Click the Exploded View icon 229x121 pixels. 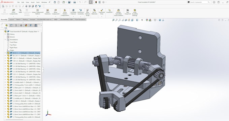pos(102,12)
